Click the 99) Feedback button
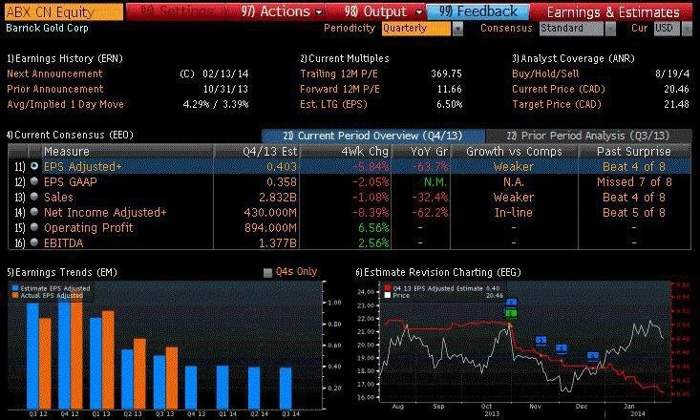 (478, 11)
